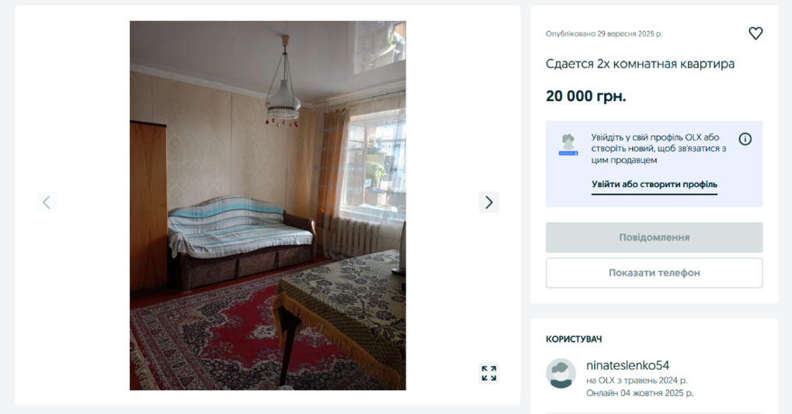Click the listing title "Сдается 2х комнатная квартира"

tap(640, 64)
